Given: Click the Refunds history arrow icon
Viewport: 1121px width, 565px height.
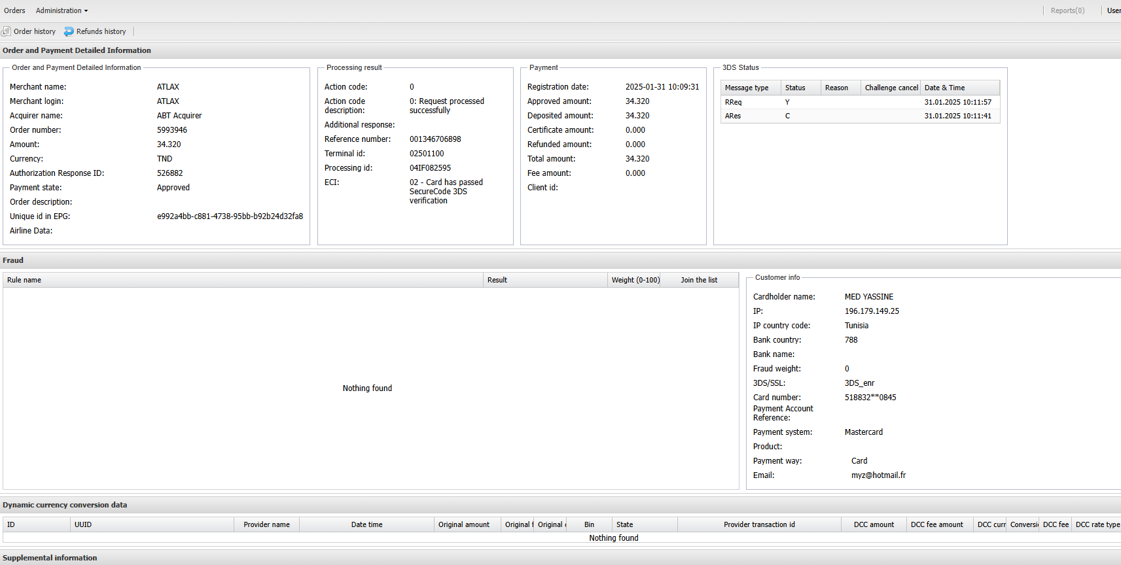Looking at the screenshot, I should click(x=69, y=31).
